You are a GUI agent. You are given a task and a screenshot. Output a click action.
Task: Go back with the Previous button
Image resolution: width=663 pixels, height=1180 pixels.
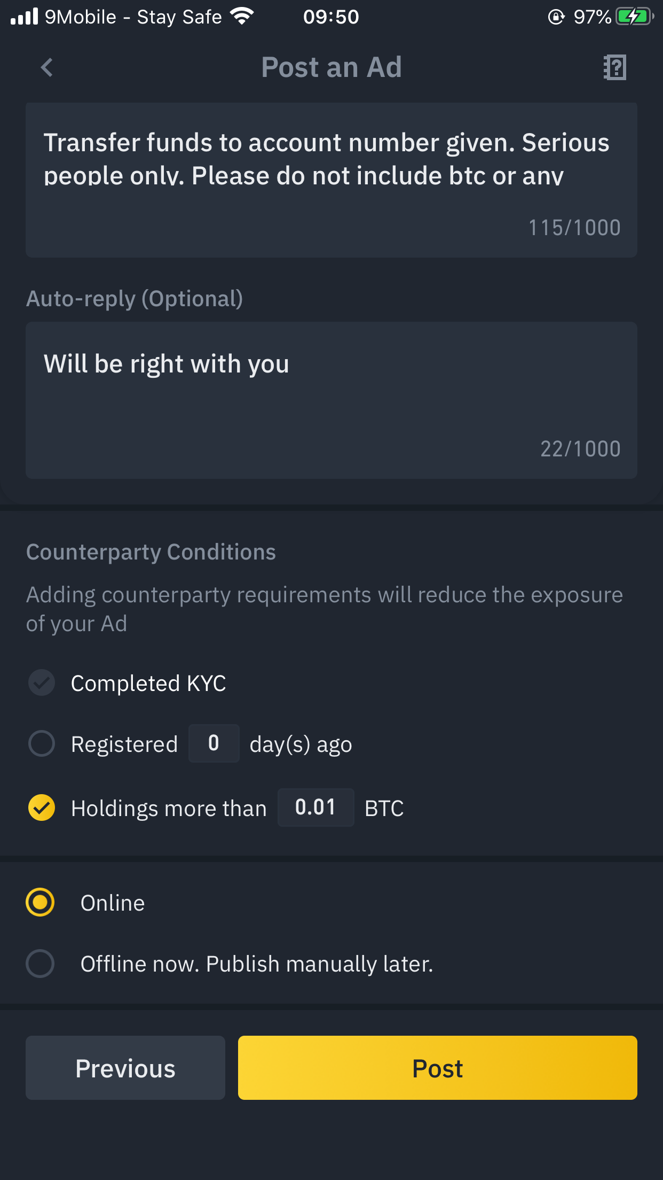tap(125, 1068)
